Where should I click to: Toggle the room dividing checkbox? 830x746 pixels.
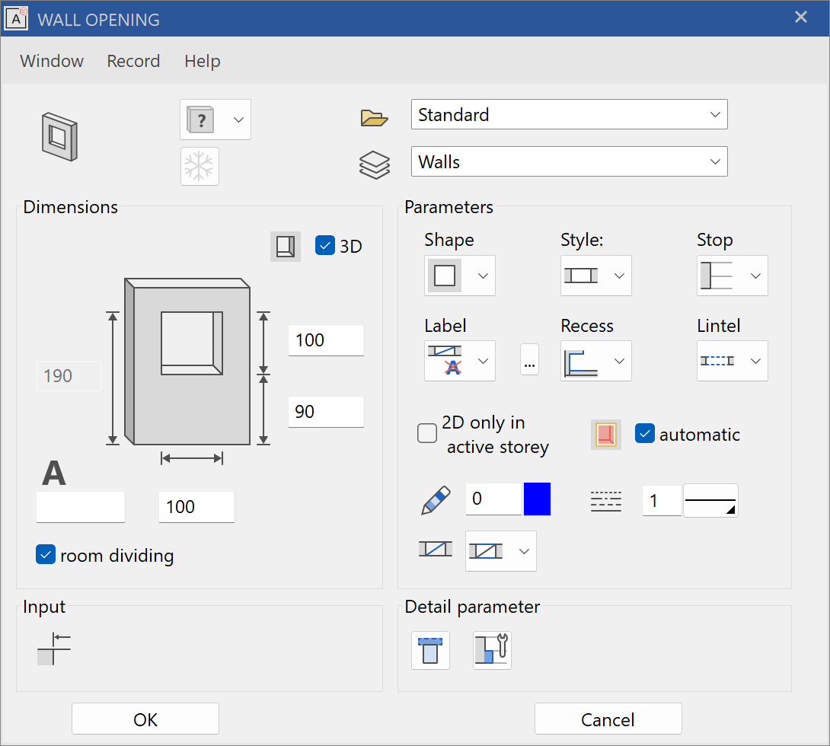point(46,554)
